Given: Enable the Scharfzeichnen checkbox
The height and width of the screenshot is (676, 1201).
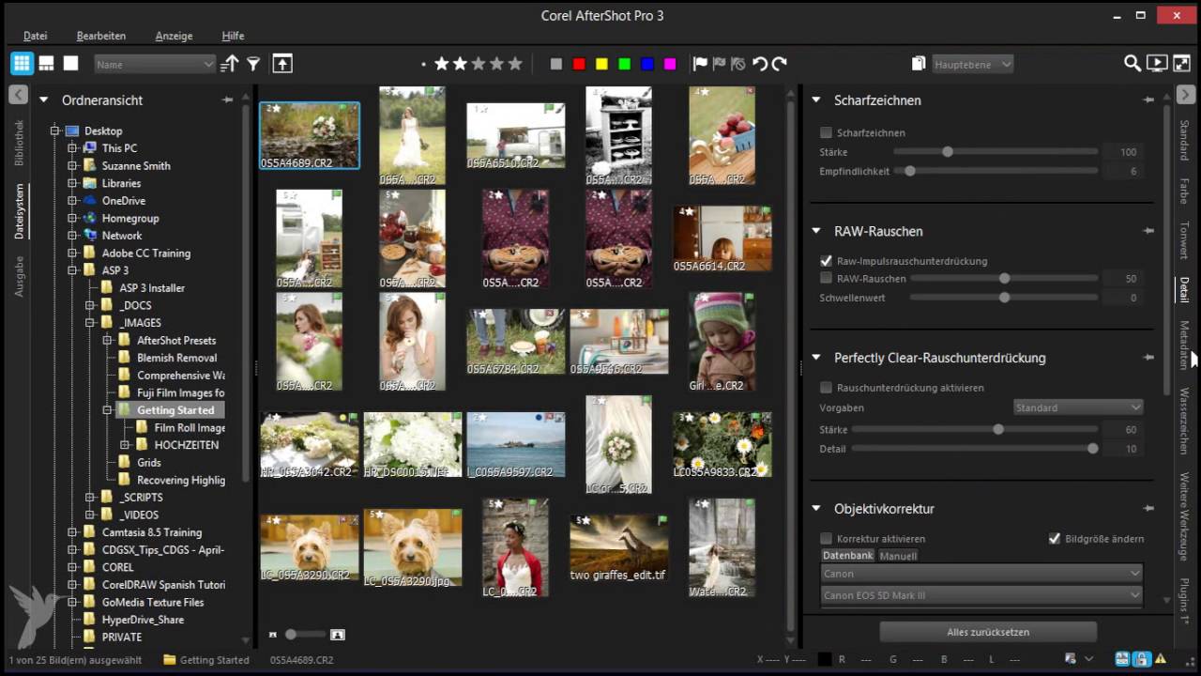Looking at the screenshot, I should [x=826, y=133].
